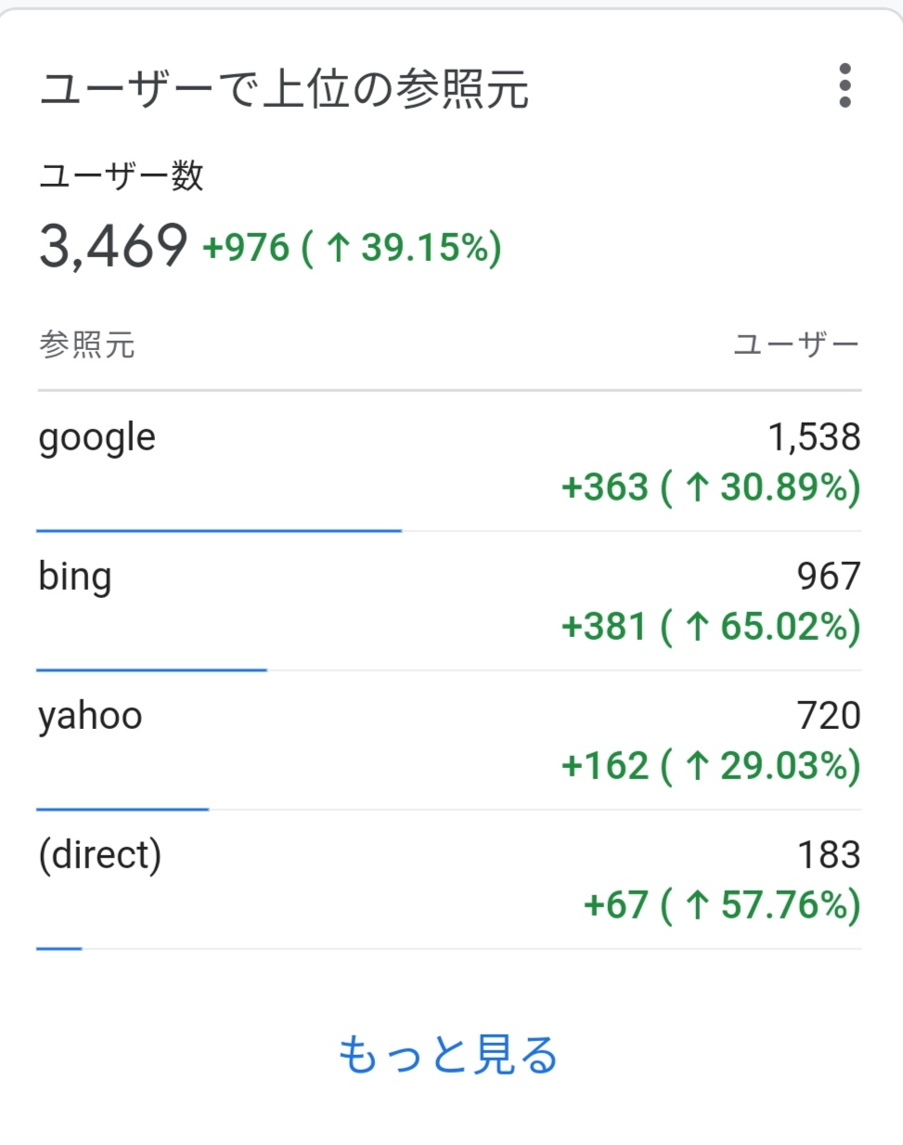Click the yahoo blue progress bar

pos(123,809)
